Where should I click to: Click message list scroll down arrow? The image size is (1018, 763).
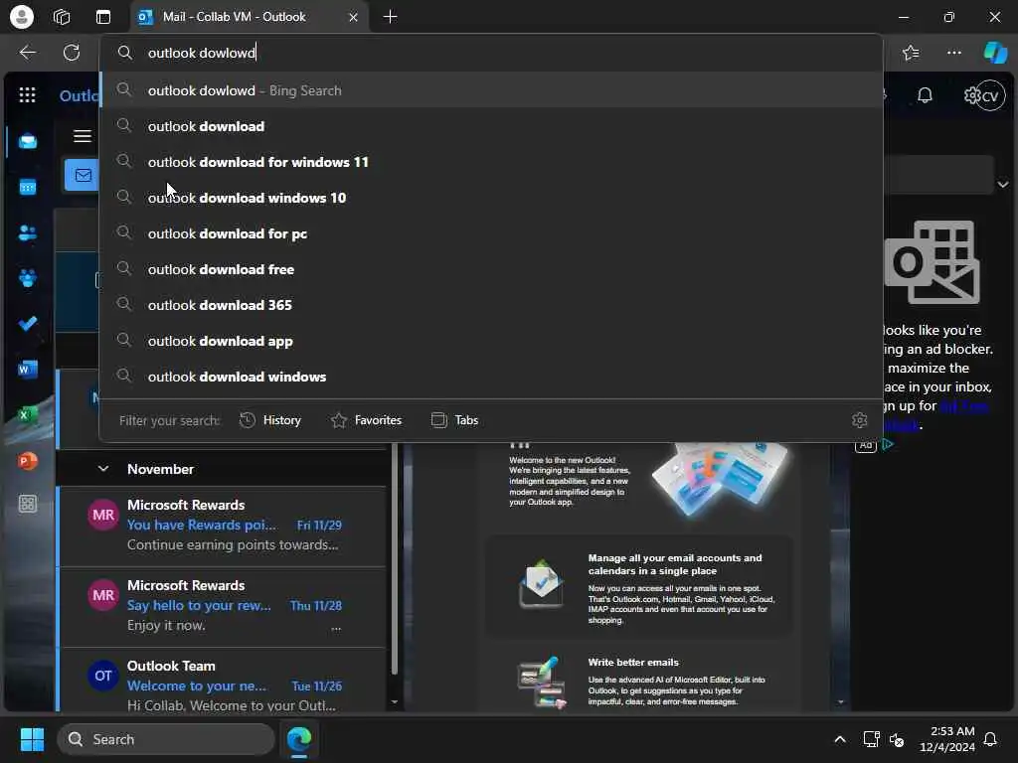click(394, 702)
